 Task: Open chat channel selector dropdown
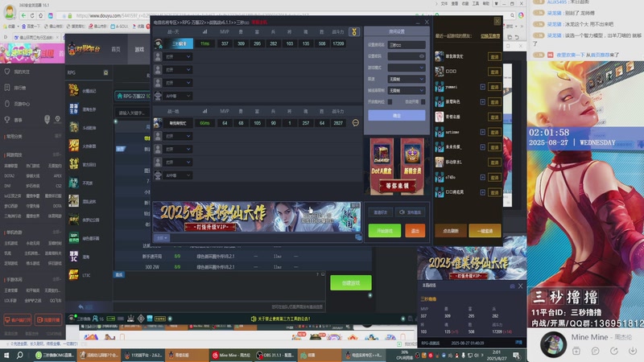(x=162, y=237)
